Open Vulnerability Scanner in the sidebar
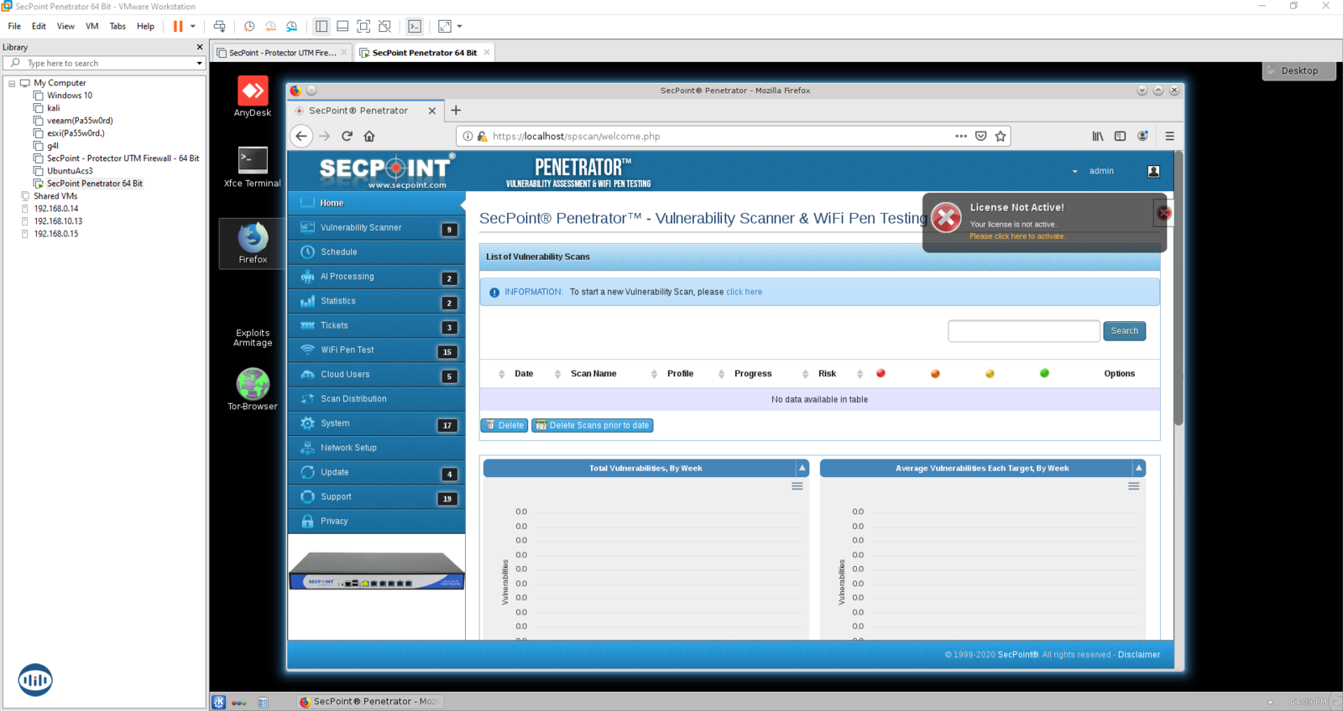The height and width of the screenshot is (711, 1343). point(361,227)
